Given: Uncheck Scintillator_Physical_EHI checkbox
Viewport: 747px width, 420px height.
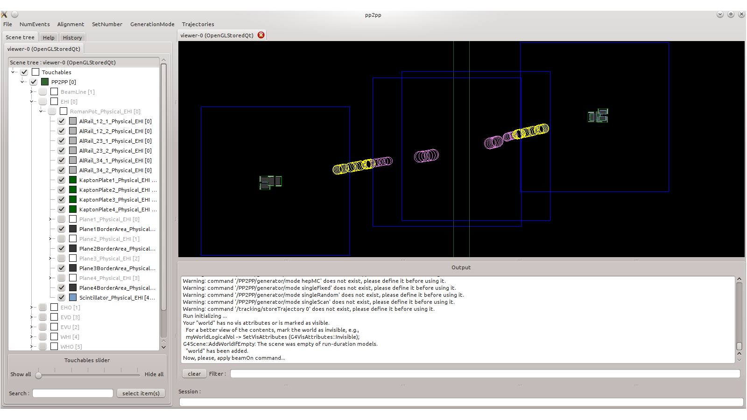Looking at the screenshot, I should tap(62, 298).
